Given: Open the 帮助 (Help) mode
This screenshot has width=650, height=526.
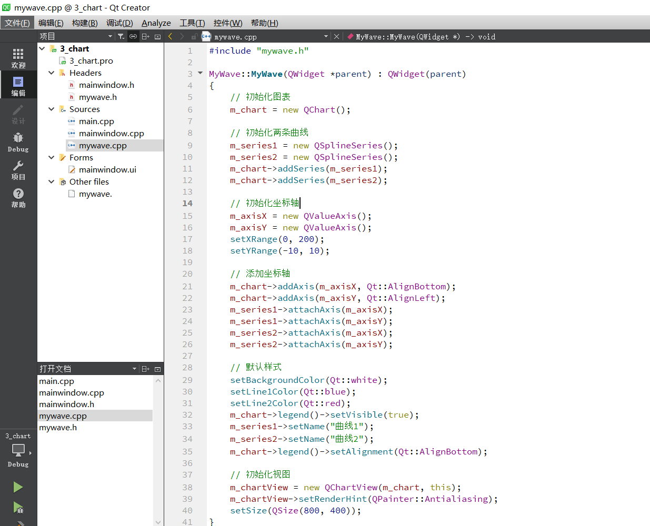Looking at the screenshot, I should point(18,197).
